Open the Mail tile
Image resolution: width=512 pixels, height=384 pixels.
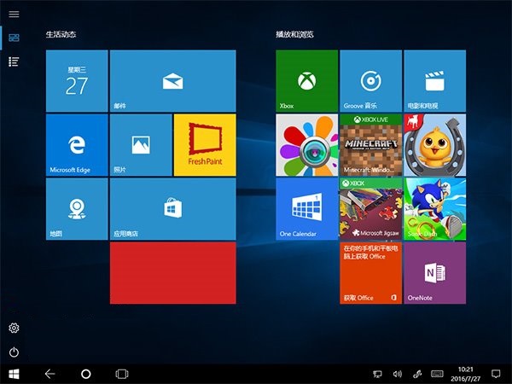coord(172,81)
